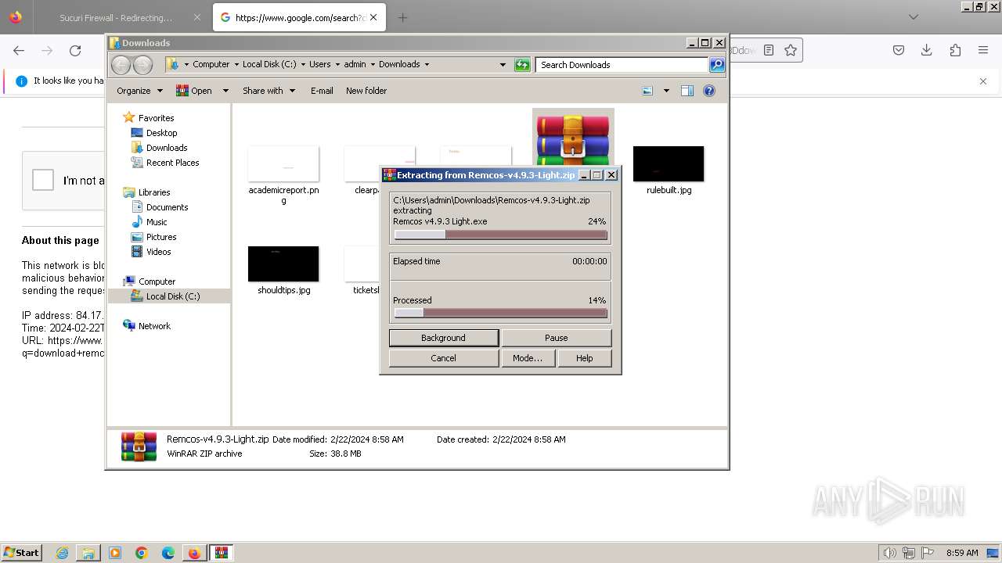
Task: Click the Explorer back arrow button
Action: pyautogui.click(x=121, y=65)
